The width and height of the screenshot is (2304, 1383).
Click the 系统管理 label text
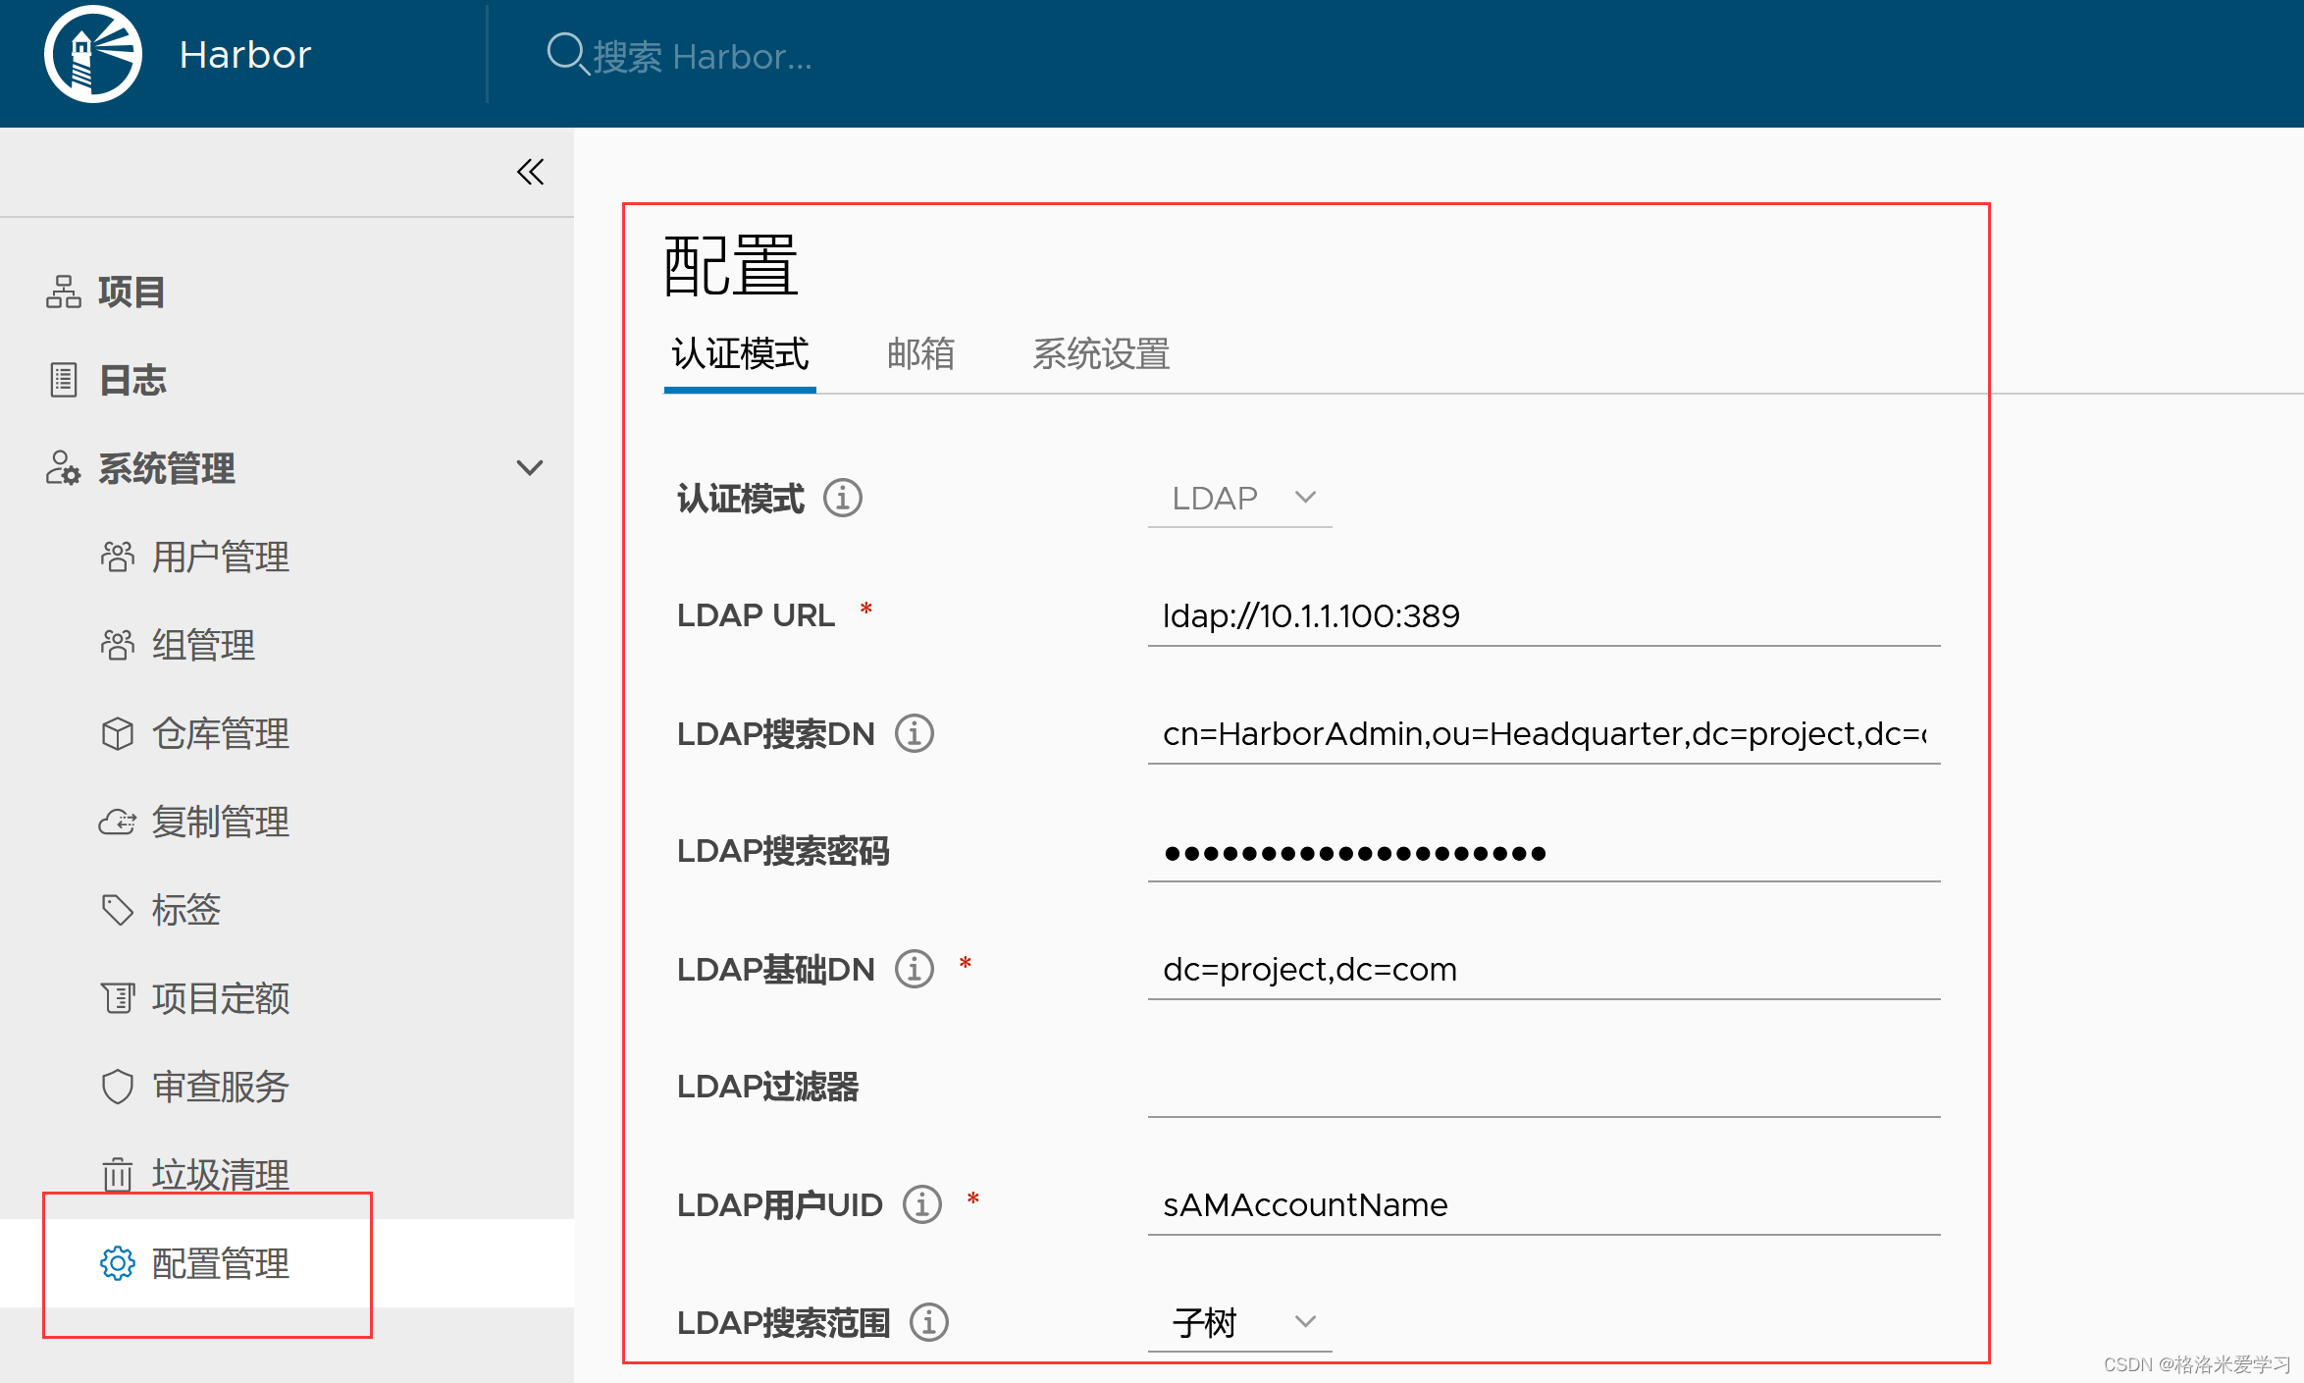(167, 468)
